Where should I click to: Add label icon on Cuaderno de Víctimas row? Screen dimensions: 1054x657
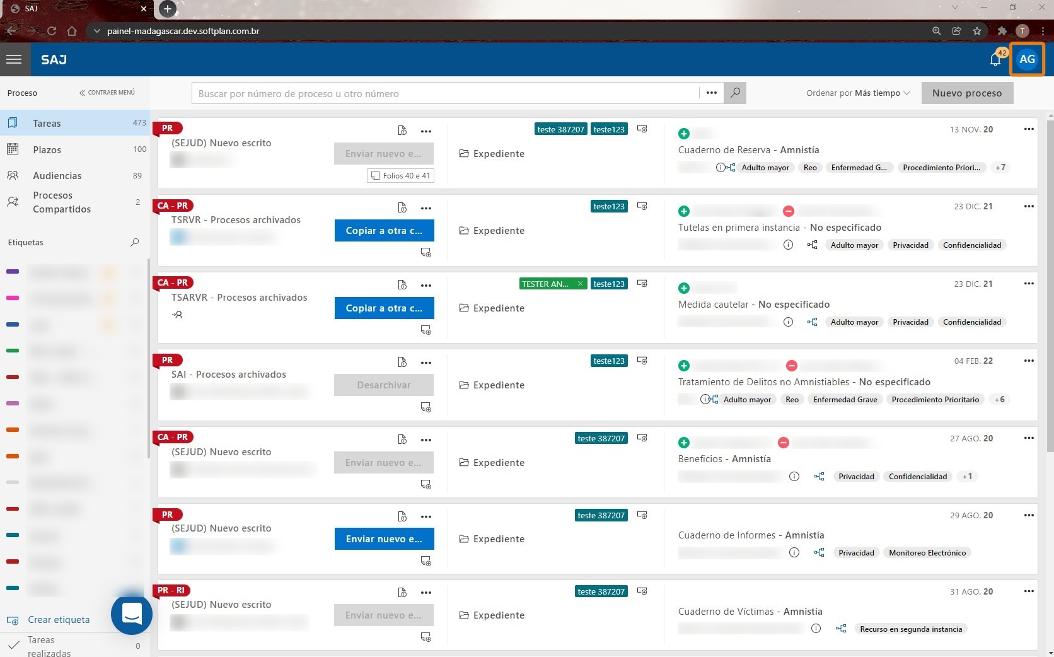click(642, 591)
